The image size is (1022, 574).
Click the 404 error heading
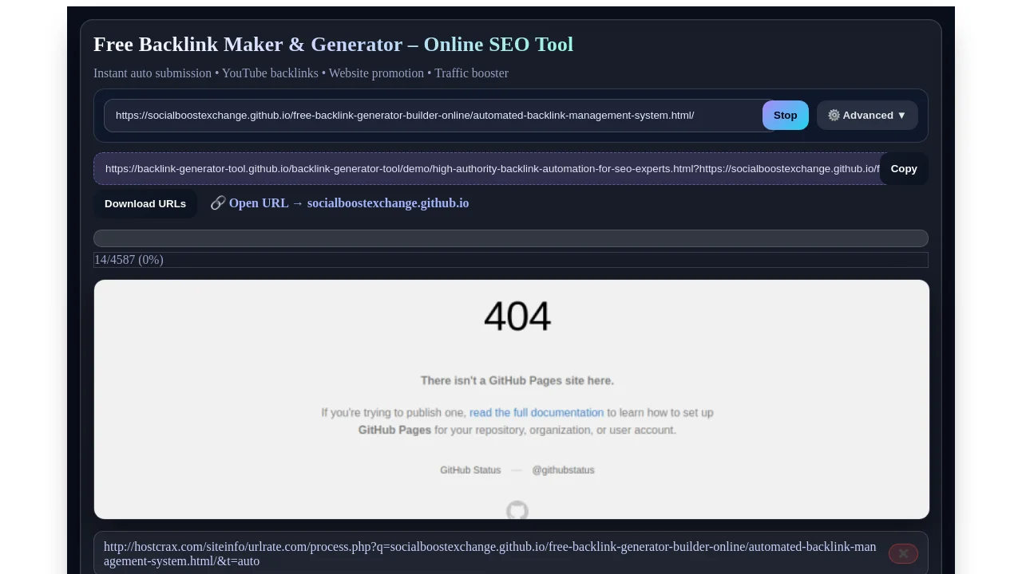pos(517,316)
